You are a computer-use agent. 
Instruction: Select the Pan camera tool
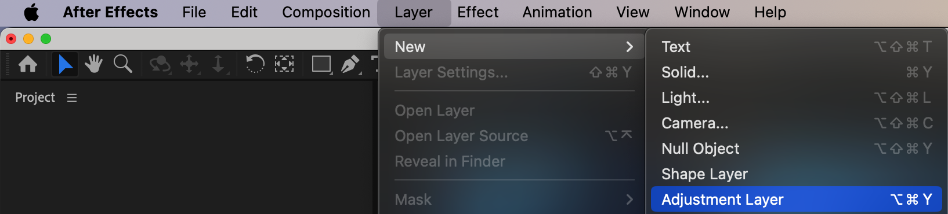pos(190,64)
